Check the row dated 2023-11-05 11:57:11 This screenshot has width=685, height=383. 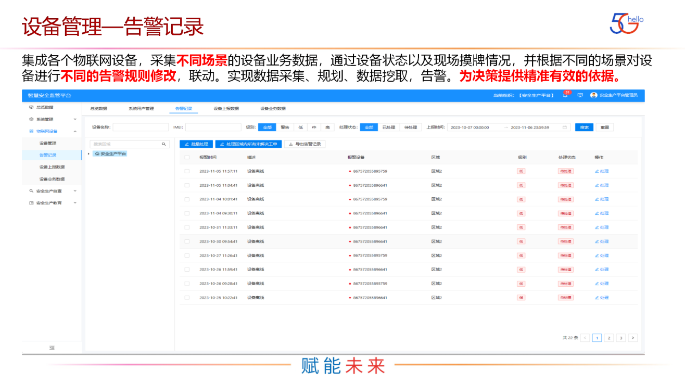pyautogui.click(x=187, y=171)
